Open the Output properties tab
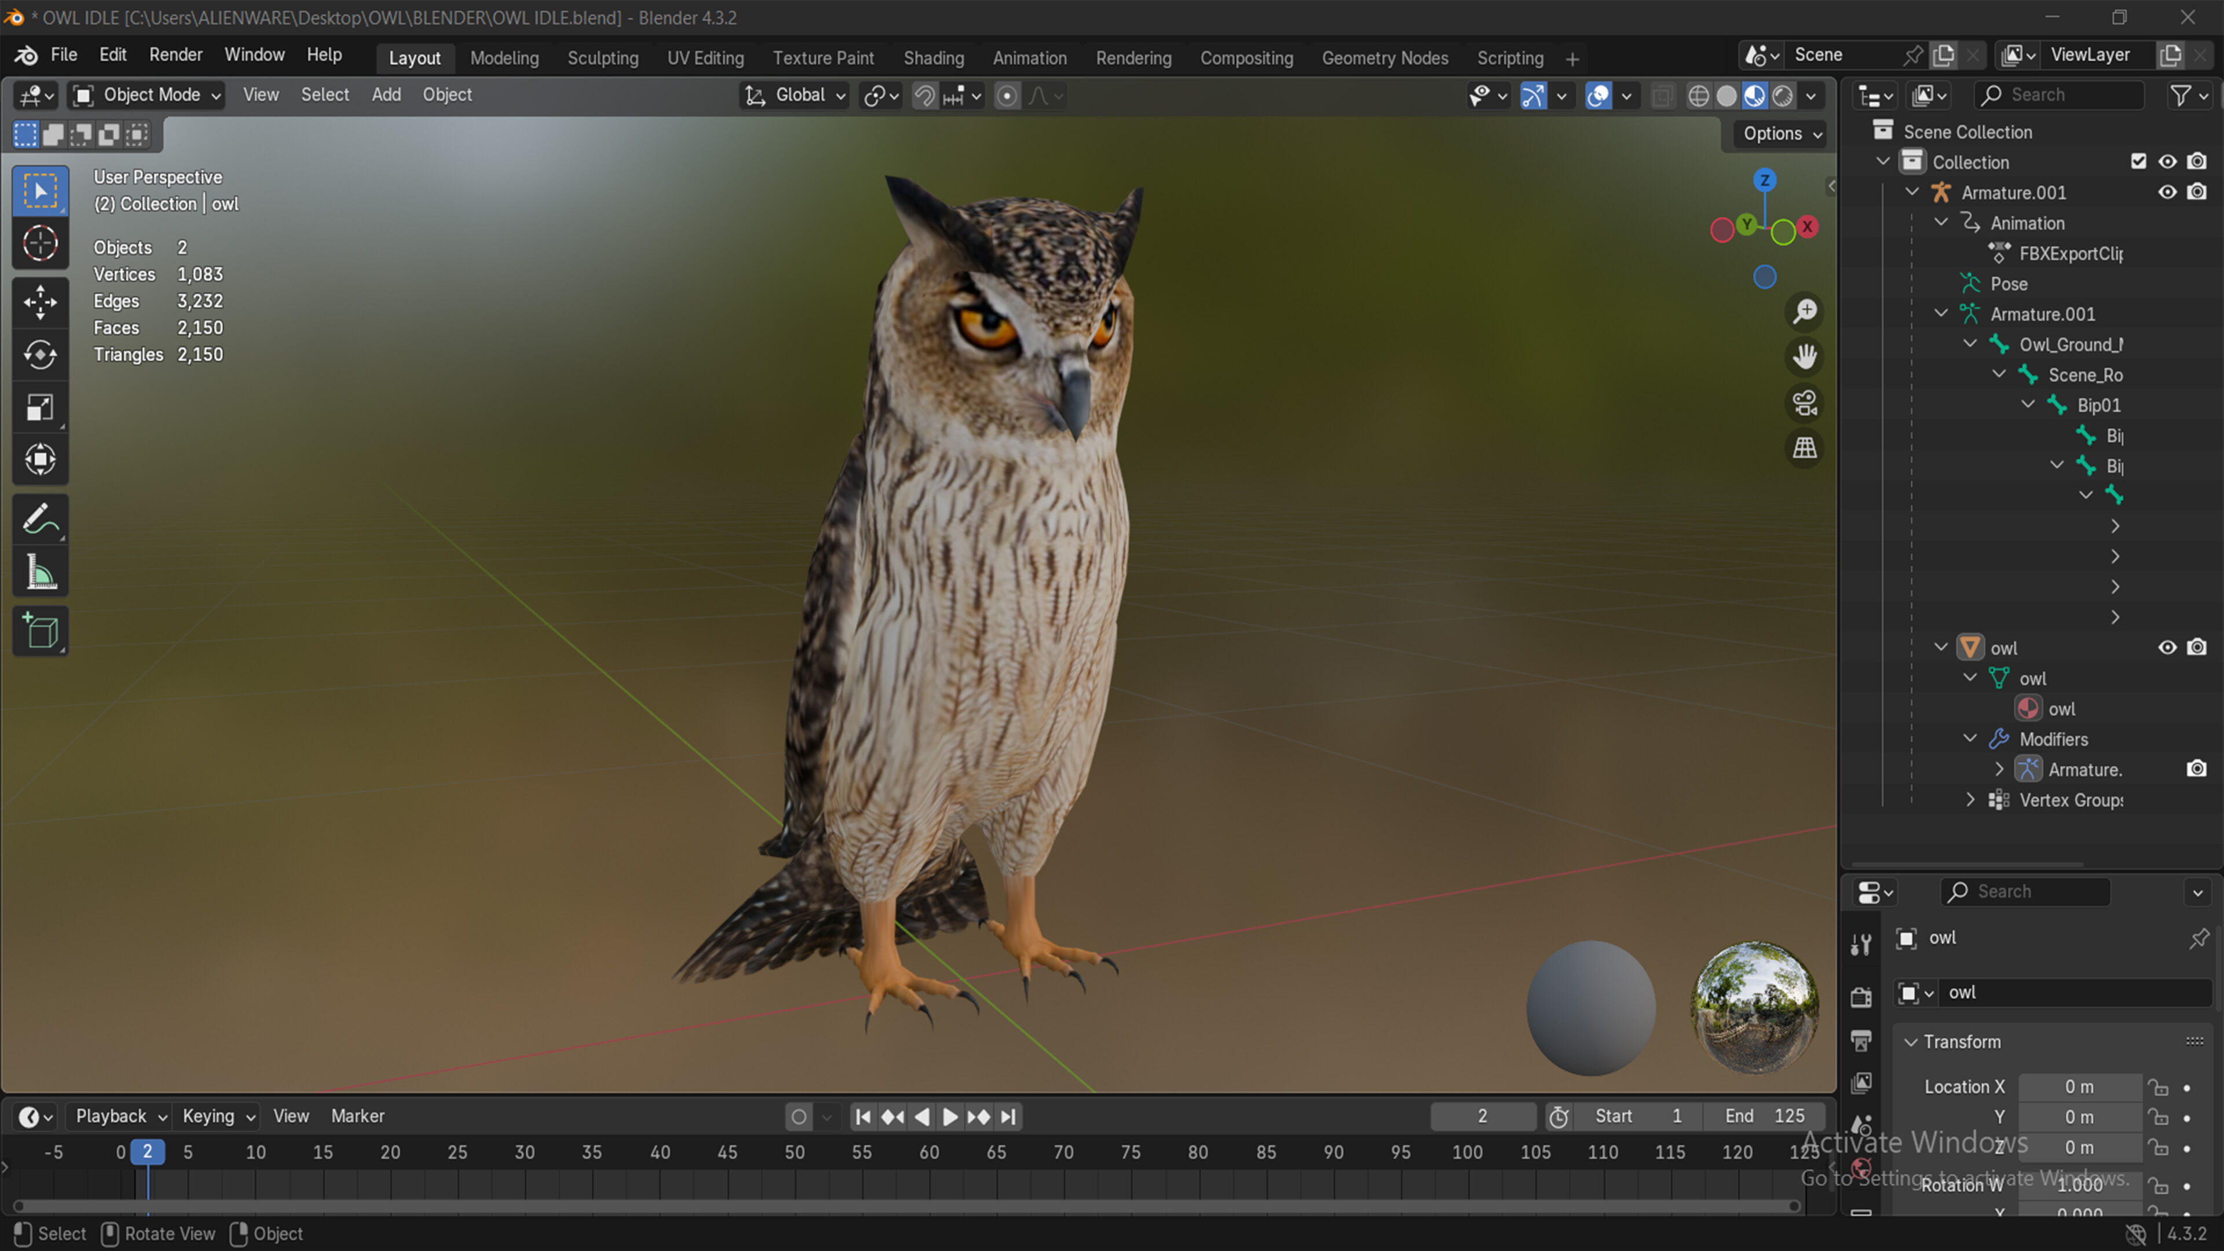 pyautogui.click(x=1861, y=1040)
